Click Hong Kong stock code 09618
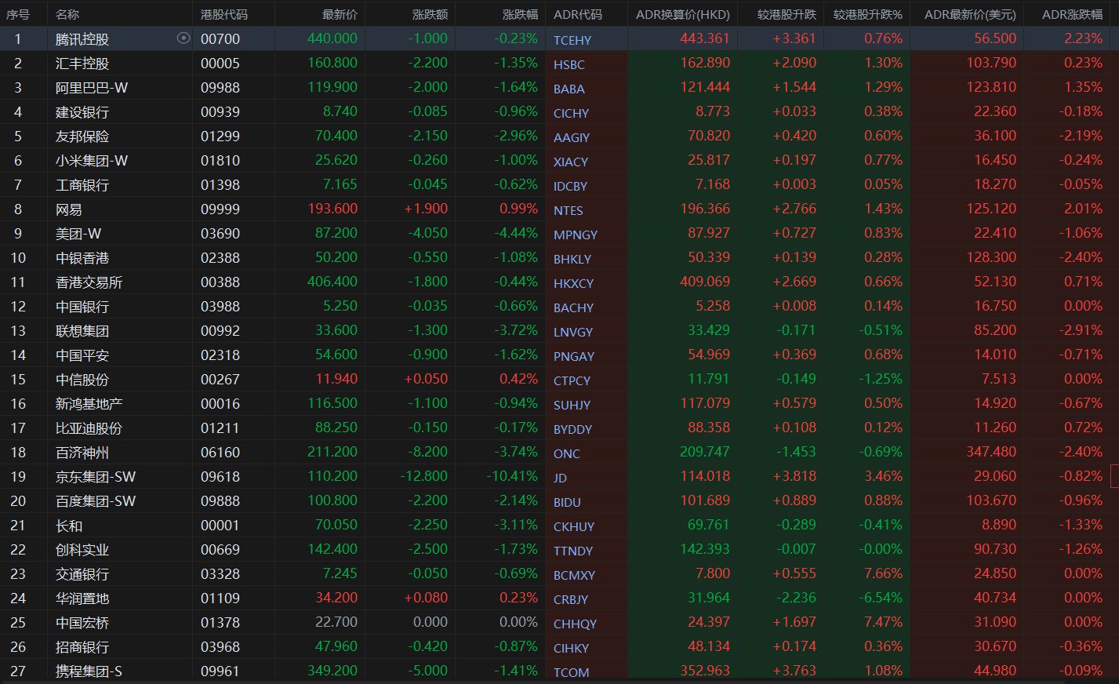This screenshot has height=684, width=1119. pos(220,476)
